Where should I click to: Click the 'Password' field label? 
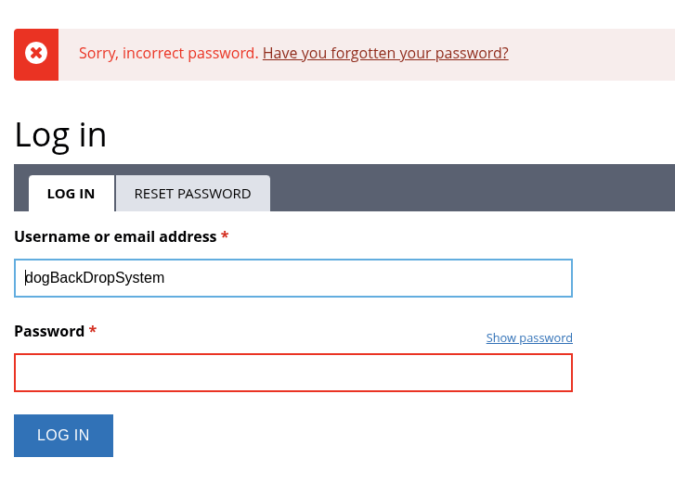point(49,331)
